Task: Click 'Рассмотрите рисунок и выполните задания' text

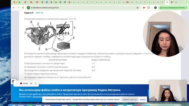Action: tap(50, 19)
